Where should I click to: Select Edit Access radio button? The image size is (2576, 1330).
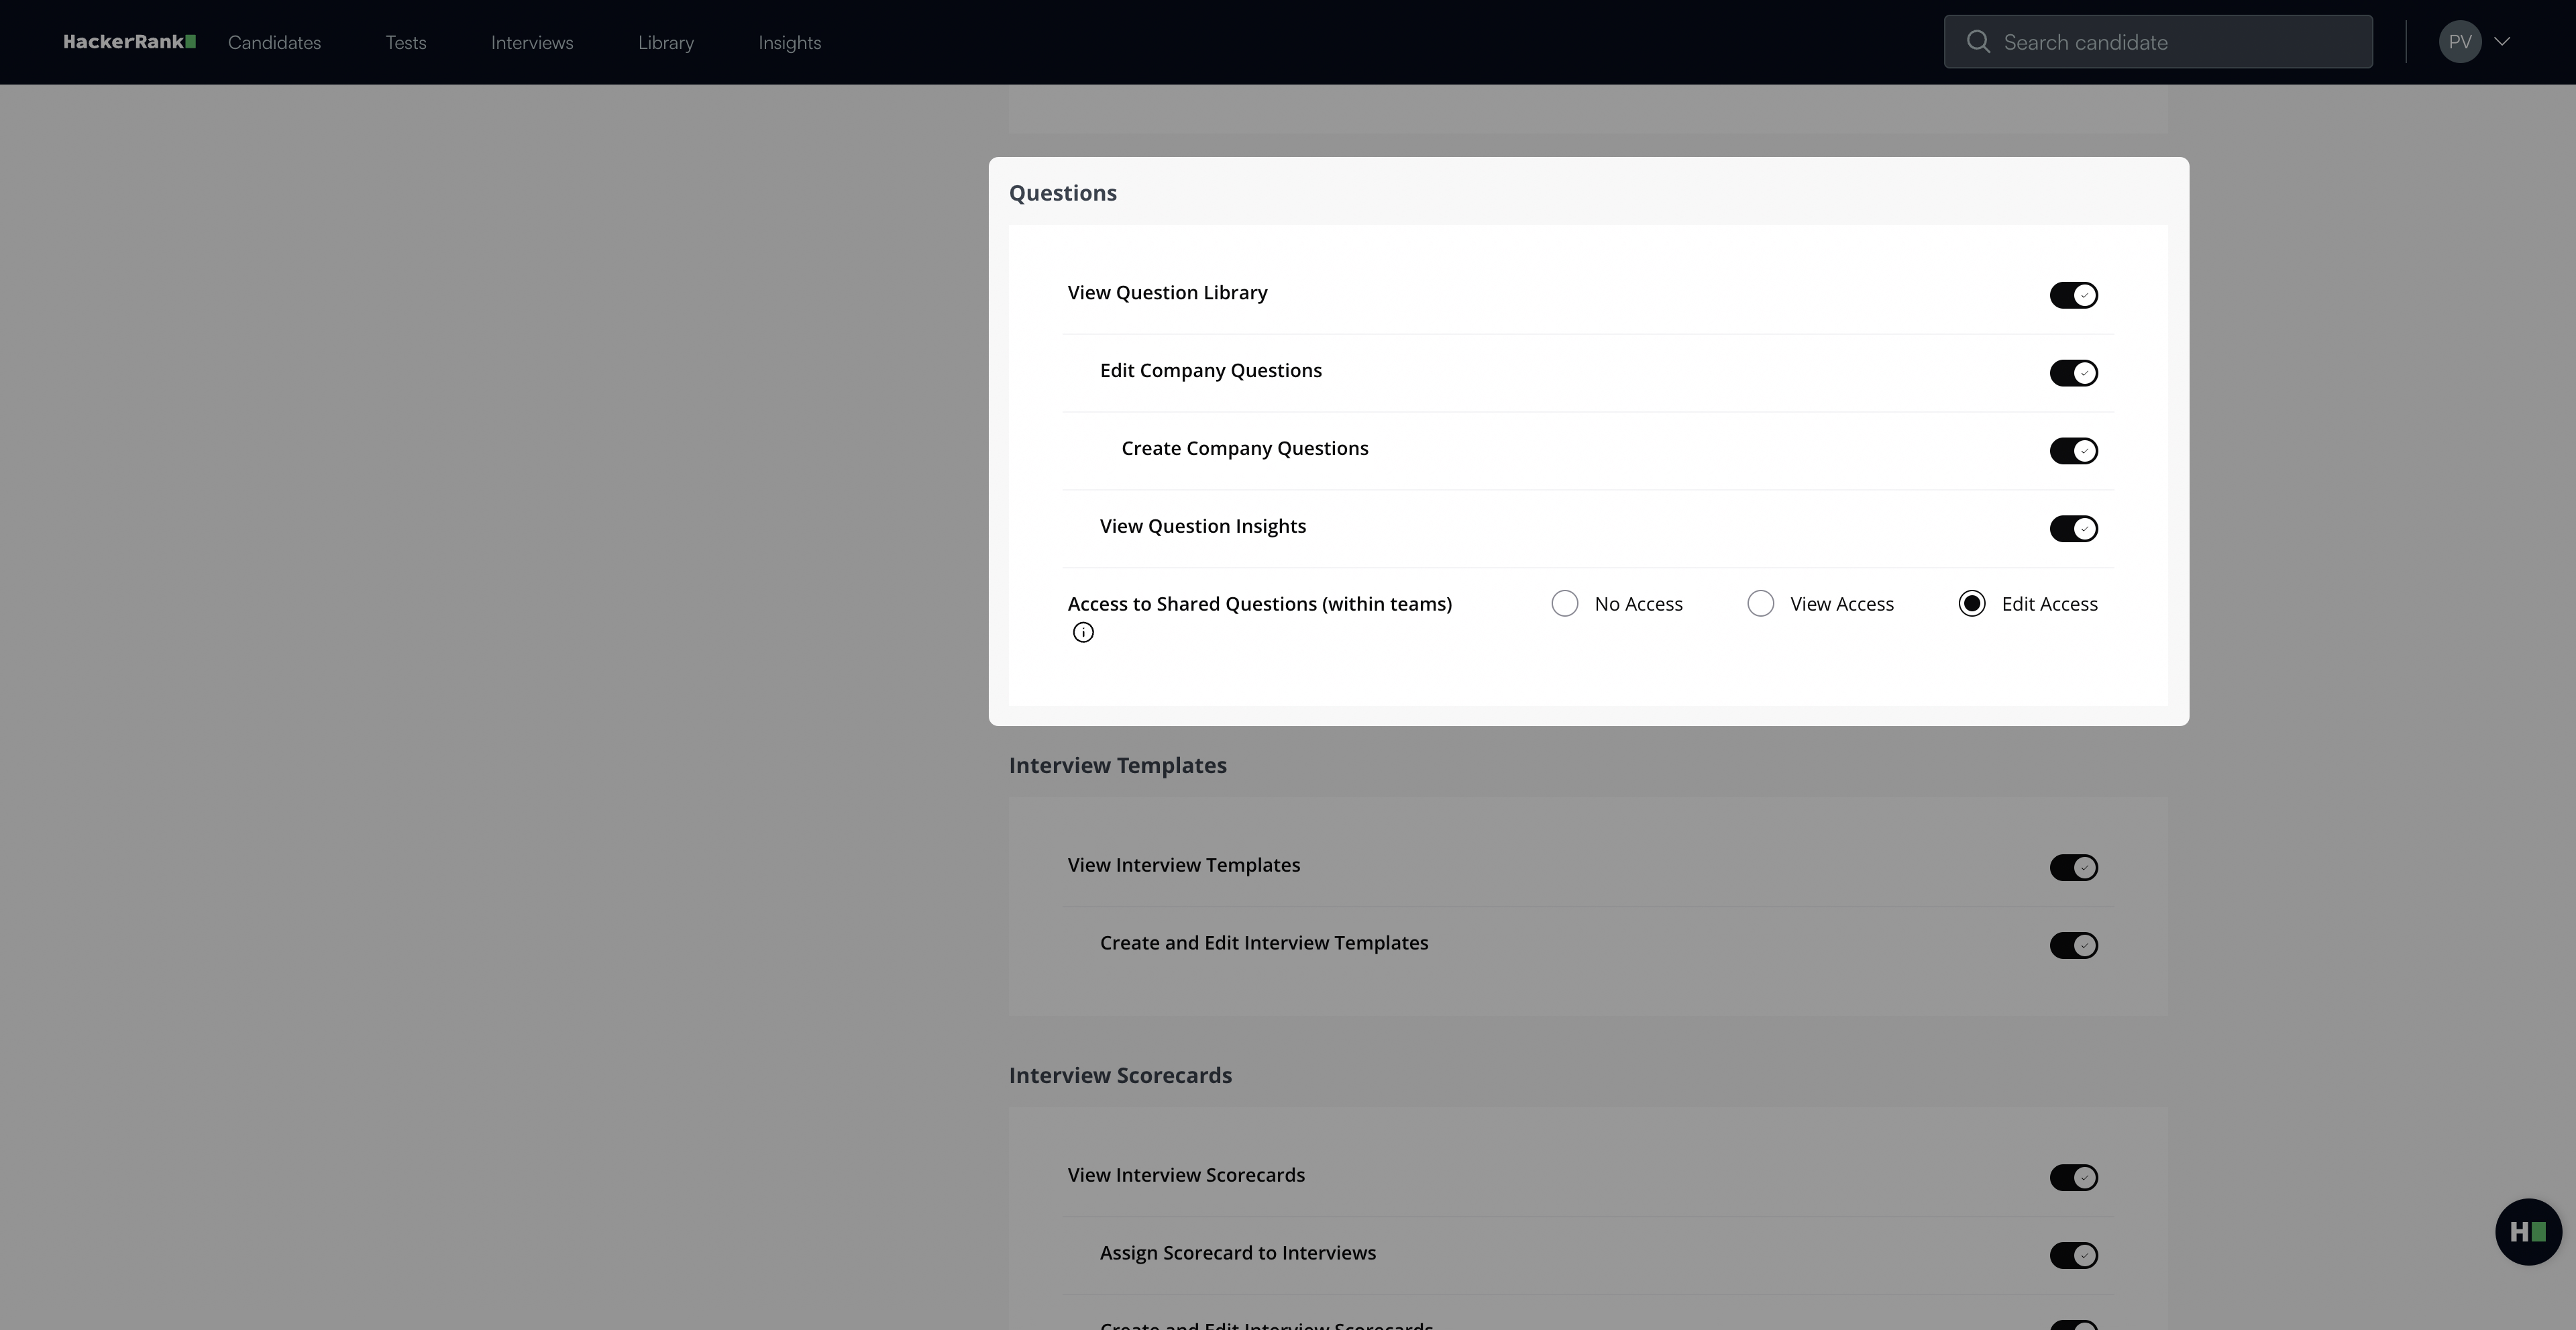(x=1971, y=604)
